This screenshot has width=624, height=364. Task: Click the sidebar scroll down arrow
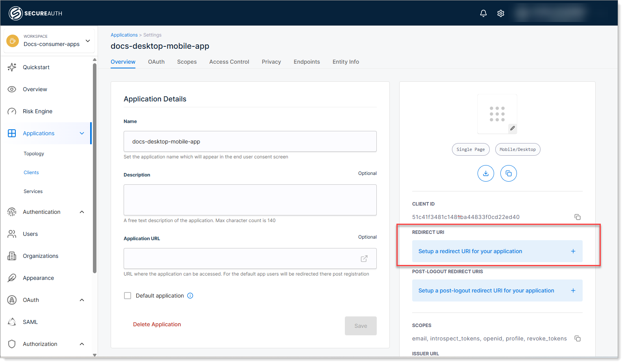(x=94, y=355)
